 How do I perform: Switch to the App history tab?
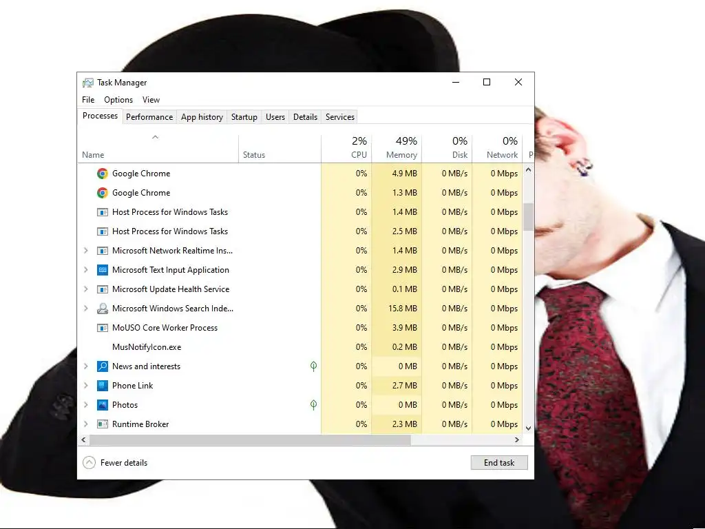pos(202,117)
